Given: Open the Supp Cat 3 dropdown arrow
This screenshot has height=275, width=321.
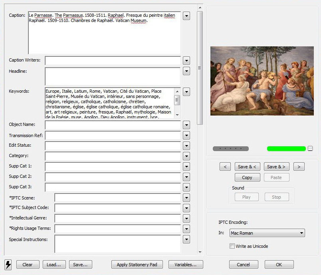Looking at the screenshot, I should point(186,187).
